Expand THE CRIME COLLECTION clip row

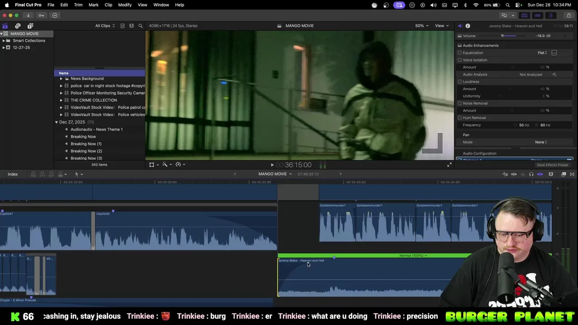61,100
